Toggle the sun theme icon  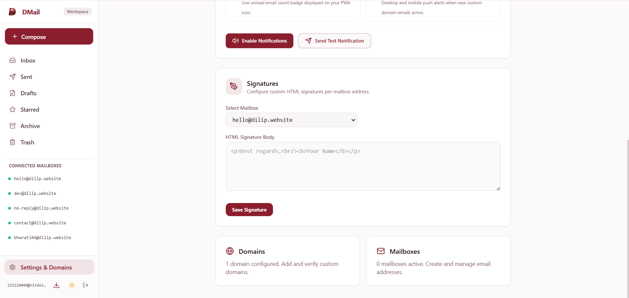coord(72,285)
